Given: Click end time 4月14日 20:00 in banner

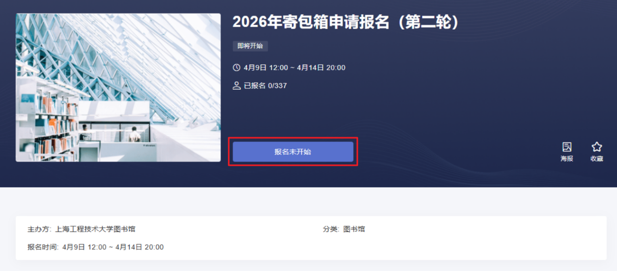Looking at the screenshot, I should [321, 68].
